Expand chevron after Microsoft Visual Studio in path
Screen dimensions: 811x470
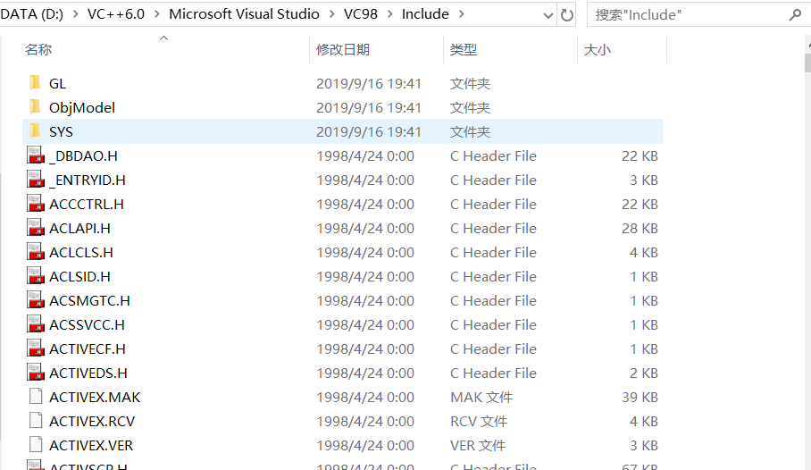tap(331, 14)
